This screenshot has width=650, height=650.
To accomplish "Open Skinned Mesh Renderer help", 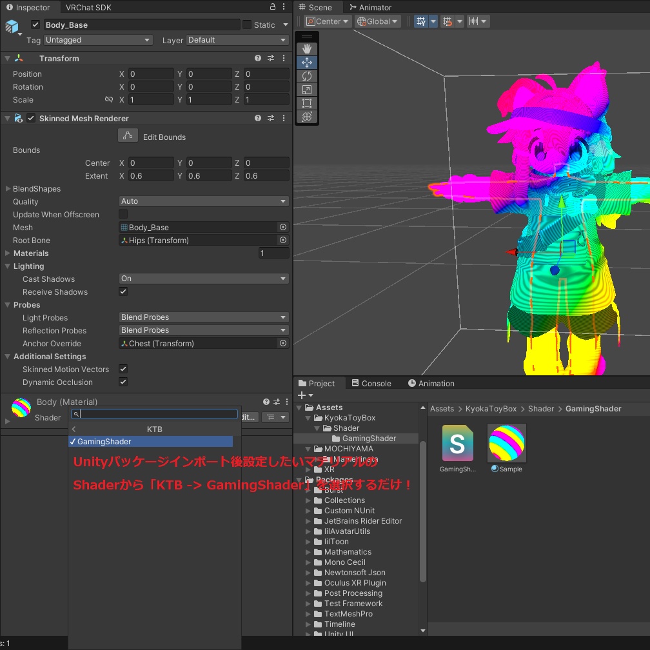I will [258, 119].
